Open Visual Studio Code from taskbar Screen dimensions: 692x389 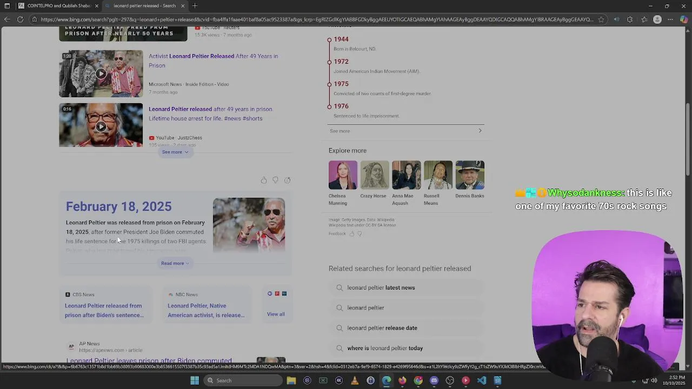click(482, 380)
